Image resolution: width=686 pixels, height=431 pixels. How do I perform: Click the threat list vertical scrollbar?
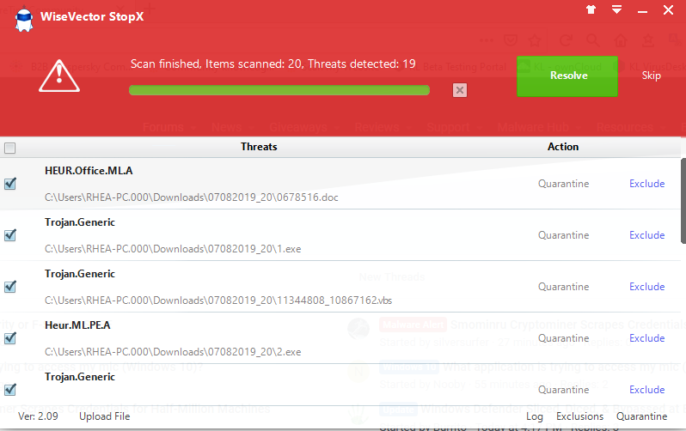pyautogui.click(x=683, y=201)
